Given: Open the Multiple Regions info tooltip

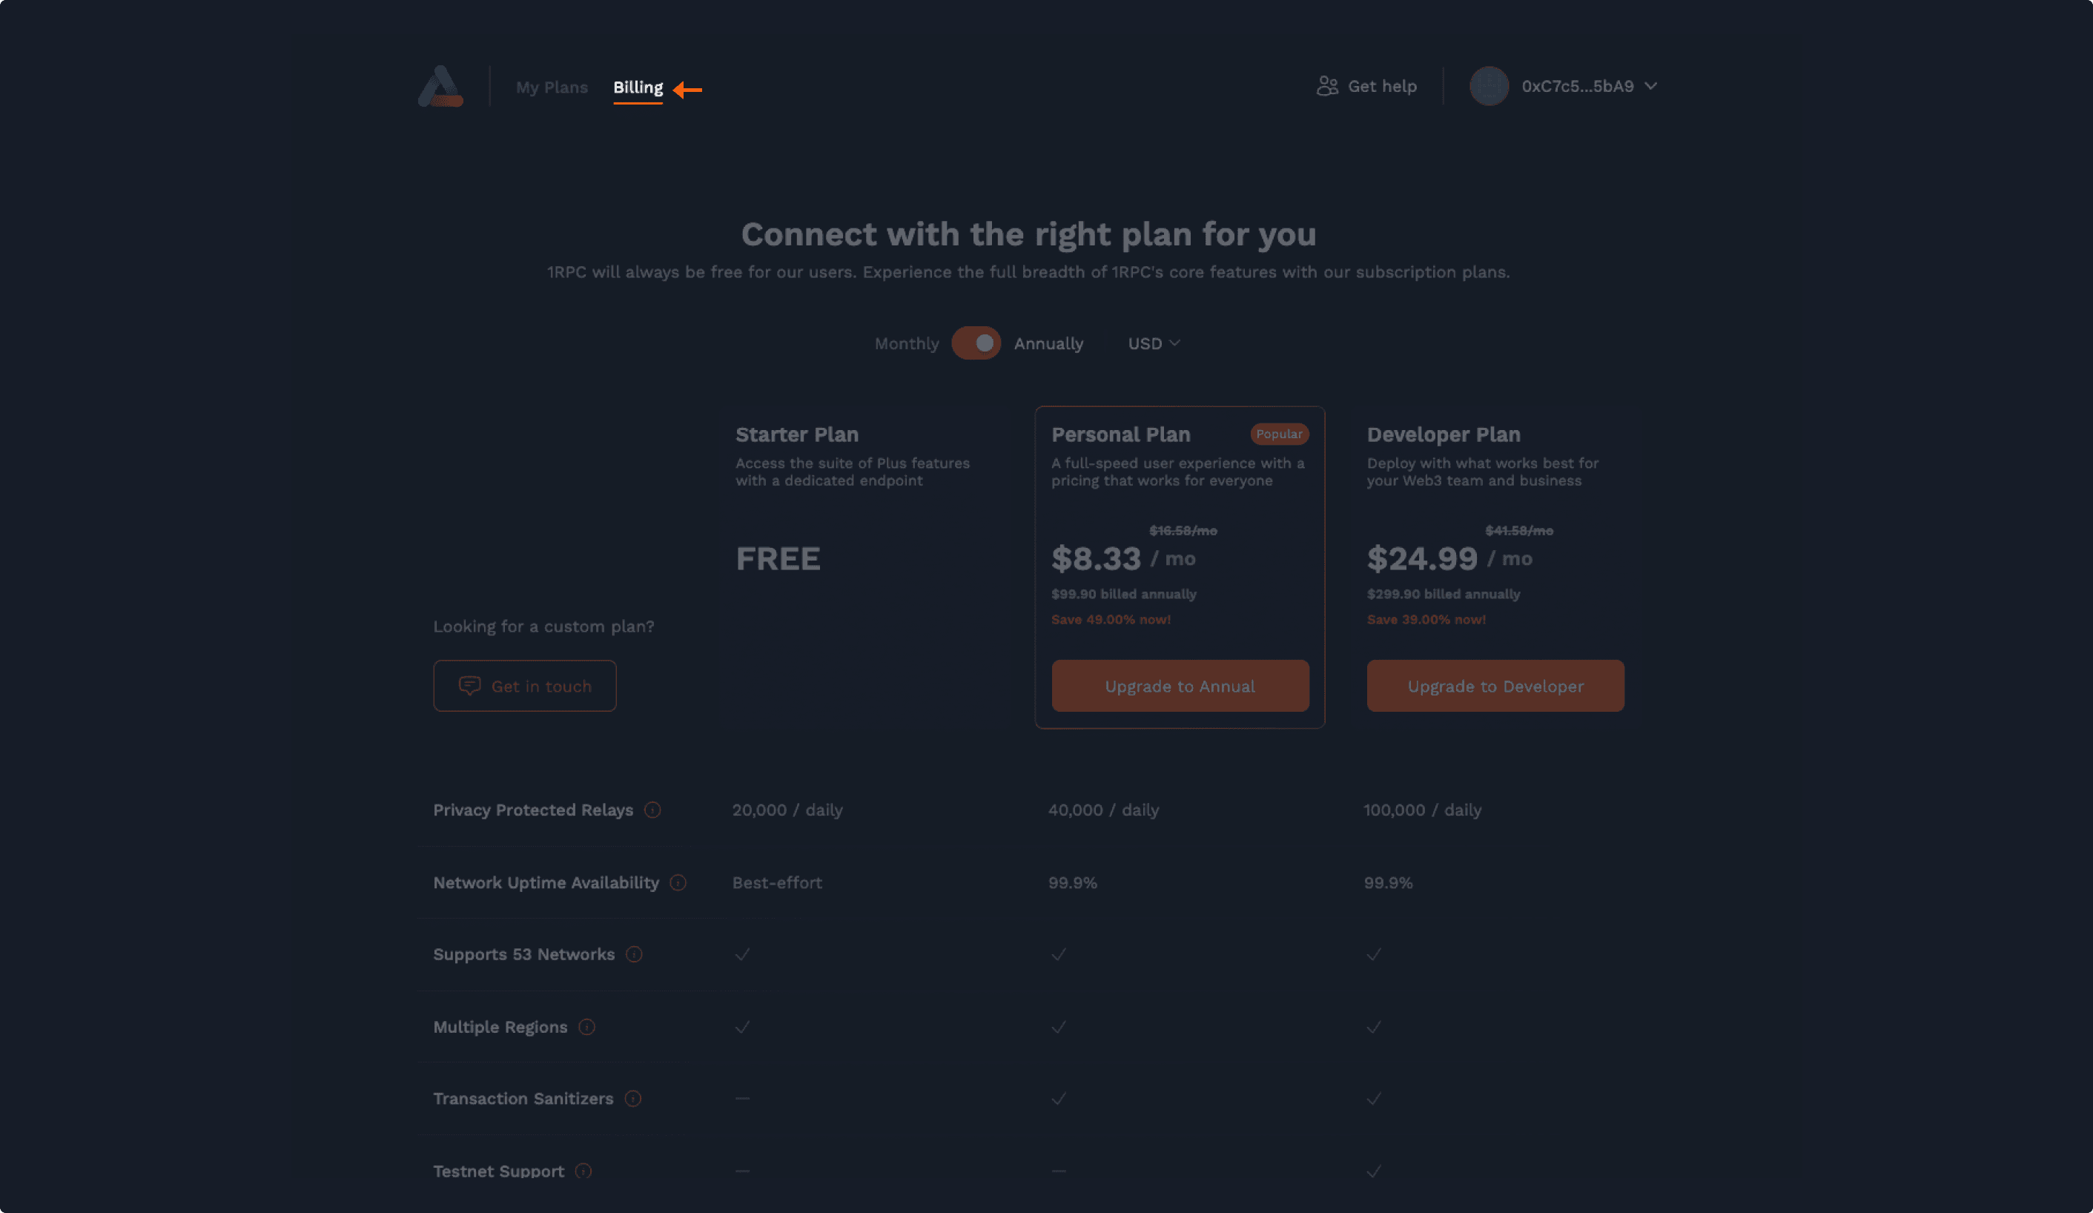Looking at the screenshot, I should click(x=586, y=1027).
